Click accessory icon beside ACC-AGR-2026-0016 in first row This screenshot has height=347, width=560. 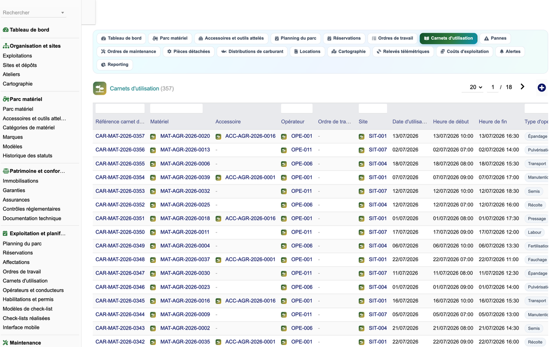point(218,136)
